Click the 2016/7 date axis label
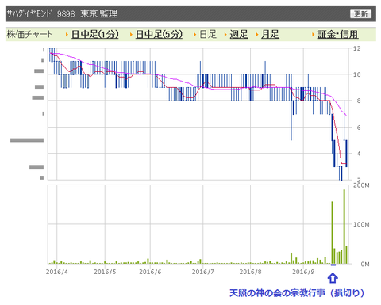Viewport: 381px width, 305px height. tap(203, 272)
